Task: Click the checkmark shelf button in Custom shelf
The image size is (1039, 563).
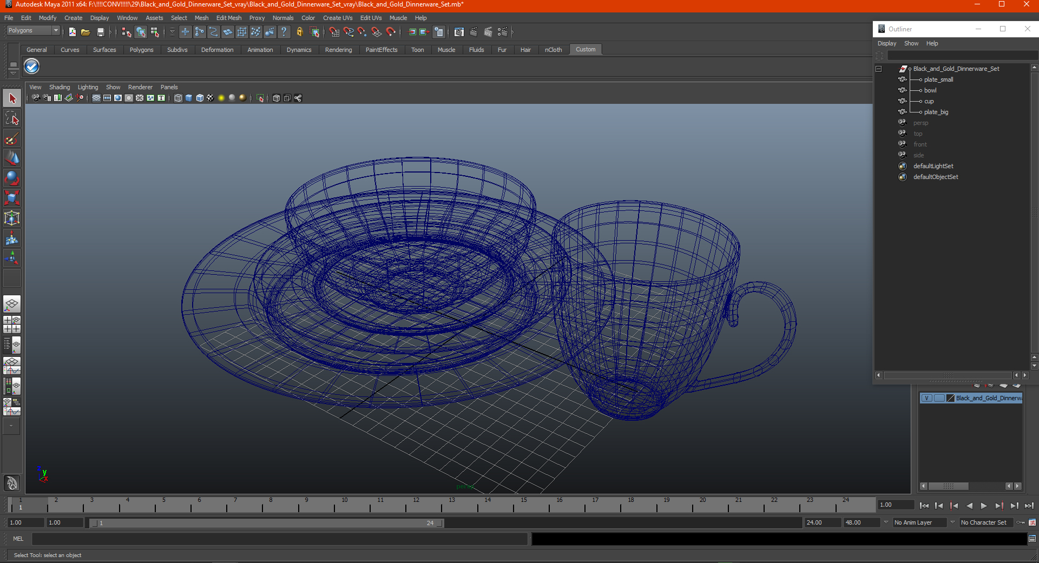Action: [32, 67]
